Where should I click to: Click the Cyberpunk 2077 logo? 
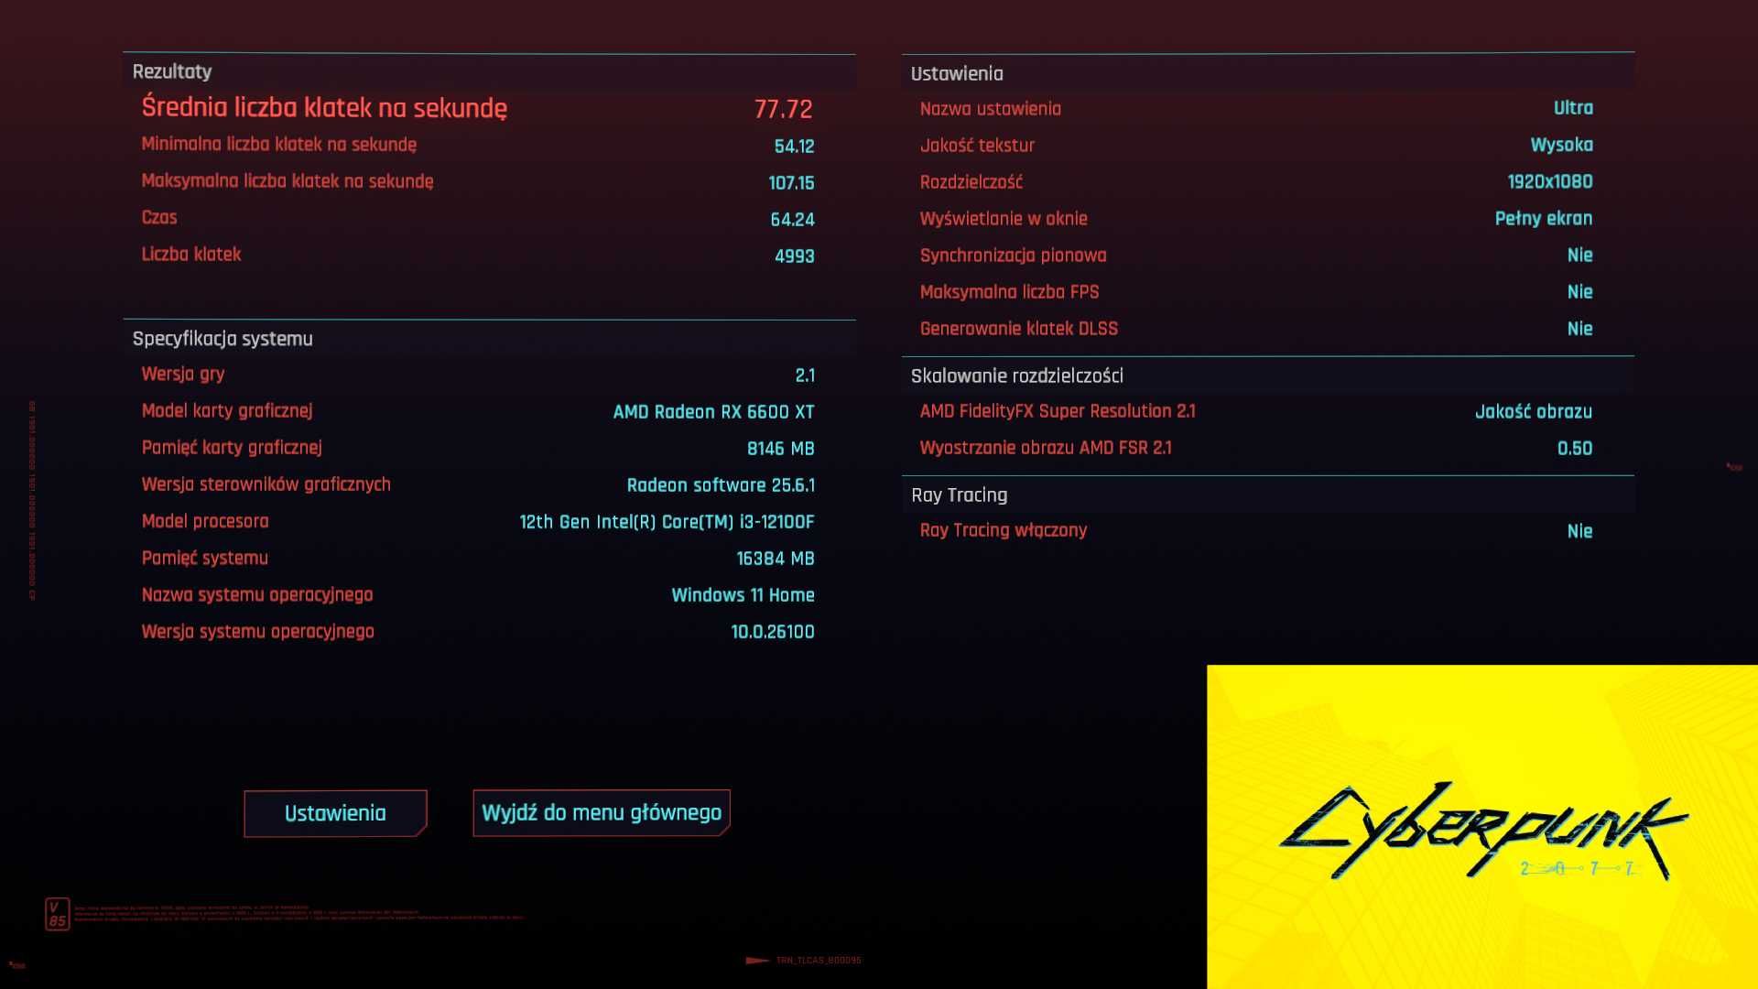[1483, 830]
